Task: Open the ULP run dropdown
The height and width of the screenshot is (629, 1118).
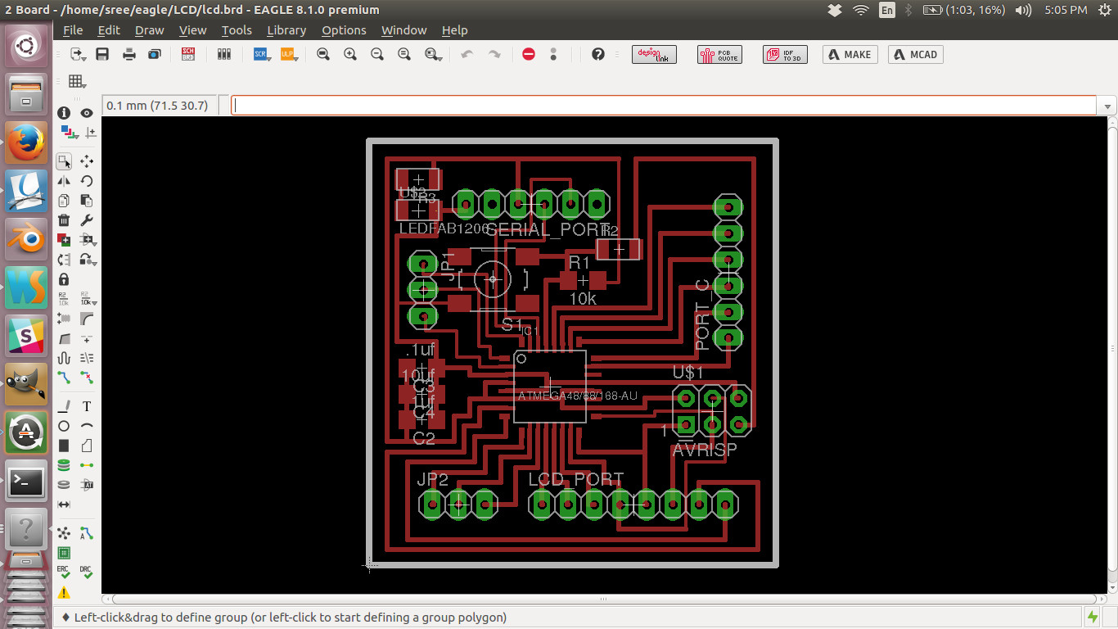Action: (288, 54)
